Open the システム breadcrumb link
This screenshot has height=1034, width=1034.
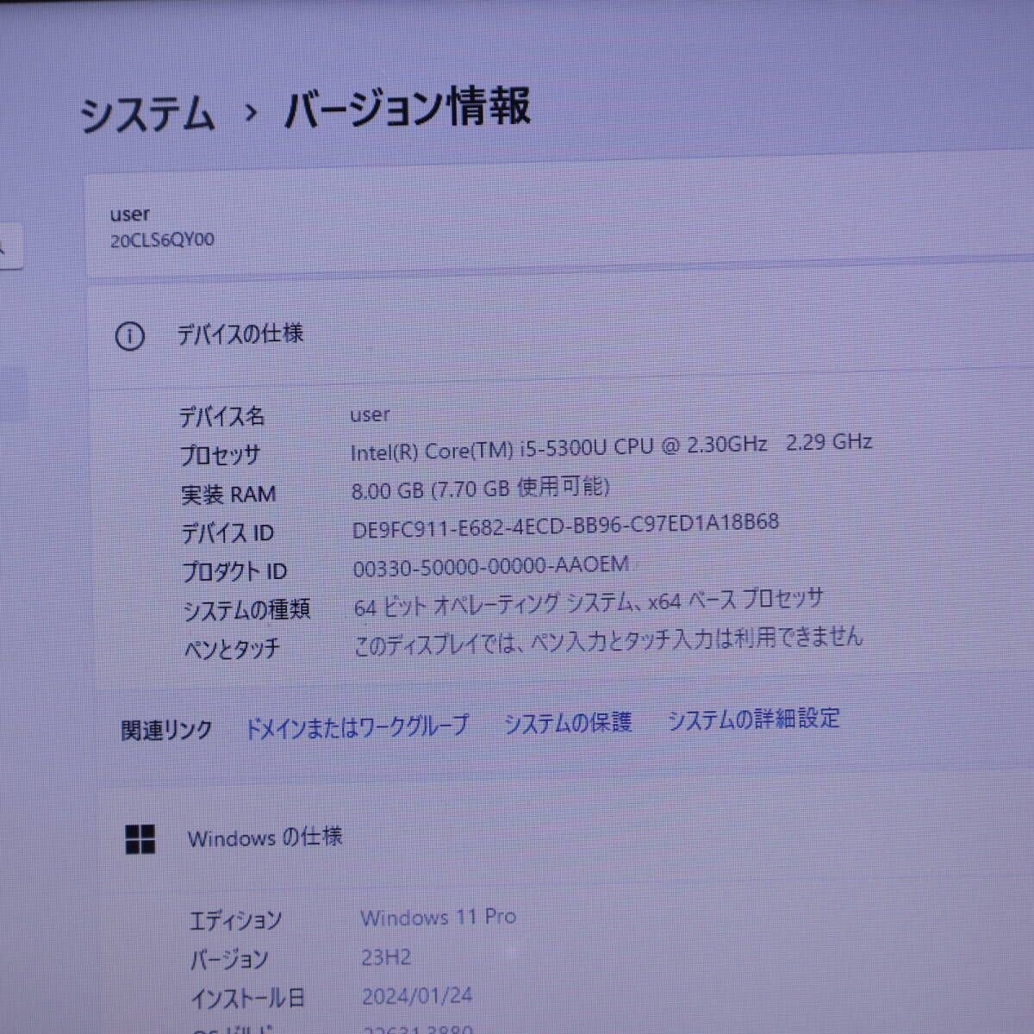tap(147, 115)
